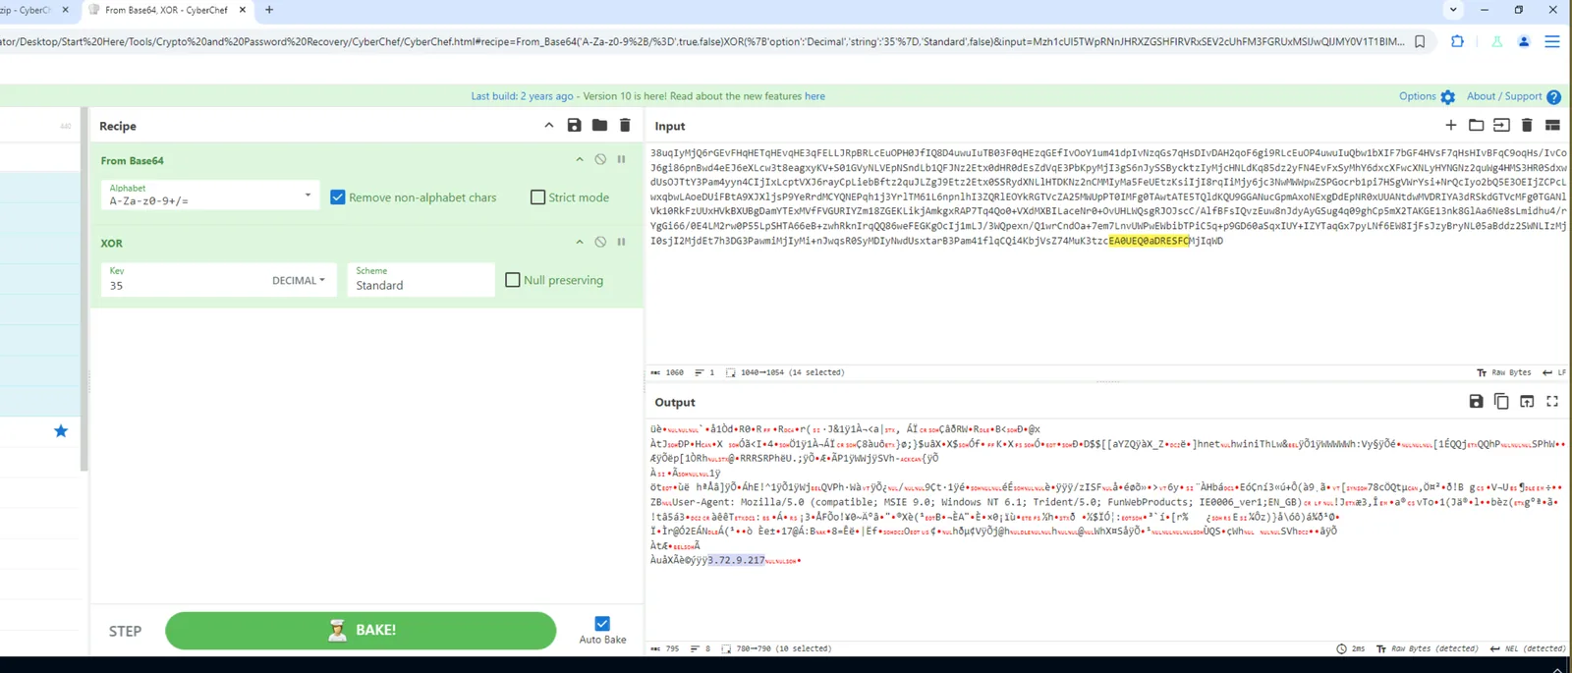Disable the XOR operation
Screen dimensions: 1572x673
click(x=600, y=242)
